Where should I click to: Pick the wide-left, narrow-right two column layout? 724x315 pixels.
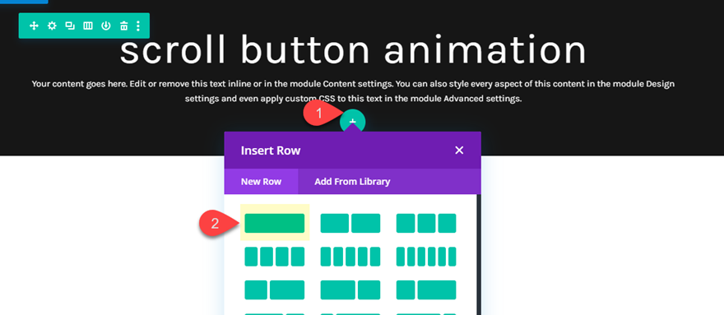350,290
